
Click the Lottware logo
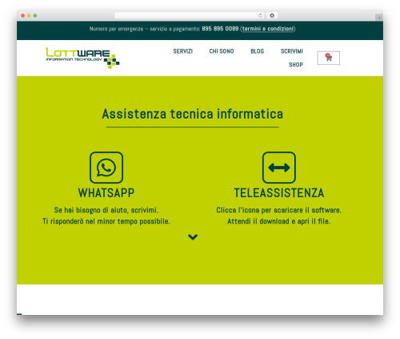(x=82, y=58)
